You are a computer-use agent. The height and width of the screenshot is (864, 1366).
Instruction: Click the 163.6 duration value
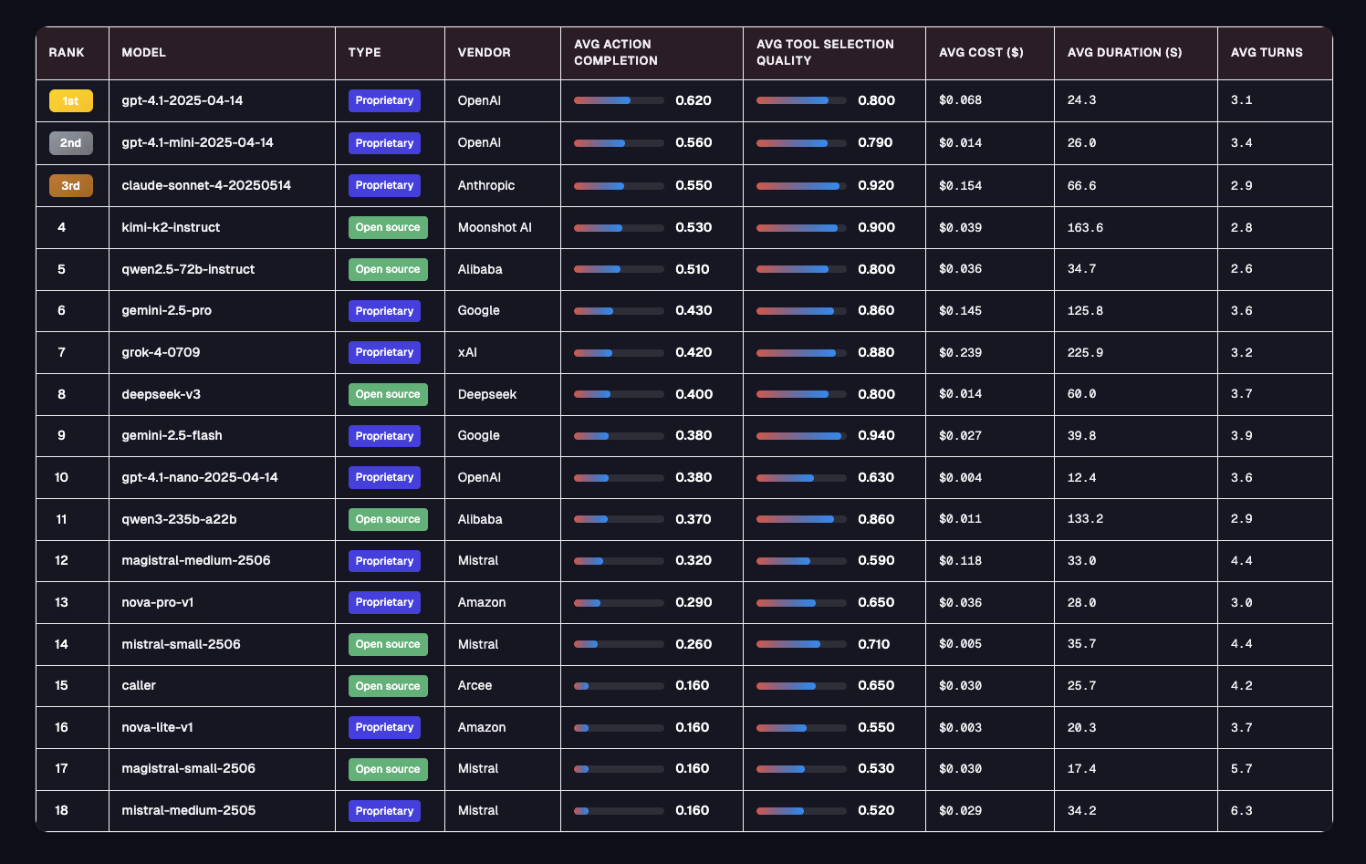coord(1085,227)
